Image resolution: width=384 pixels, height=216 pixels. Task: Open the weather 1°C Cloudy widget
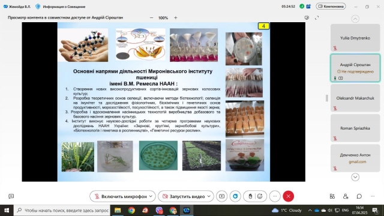(287, 211)
